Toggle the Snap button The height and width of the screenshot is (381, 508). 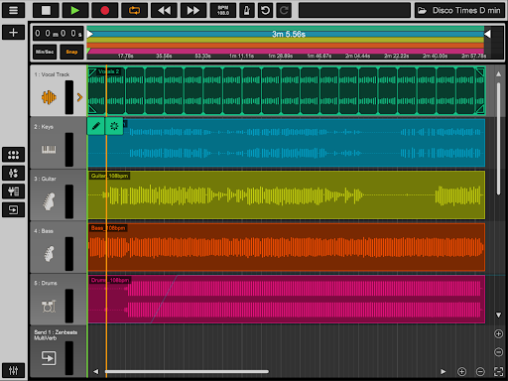(71, 52)
